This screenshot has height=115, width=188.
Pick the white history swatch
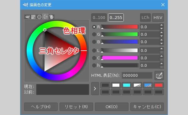point(116,85)
